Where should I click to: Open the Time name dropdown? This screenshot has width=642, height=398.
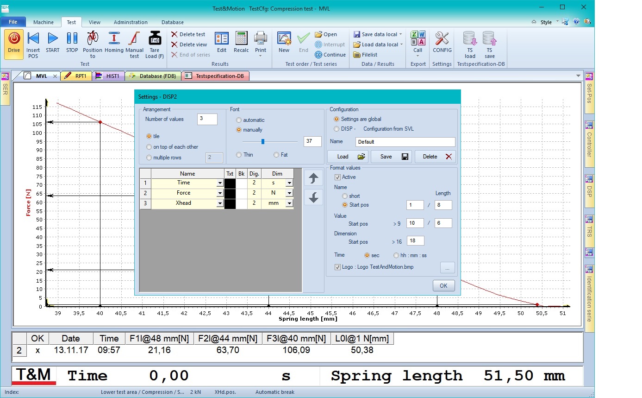tap(220, 183)
